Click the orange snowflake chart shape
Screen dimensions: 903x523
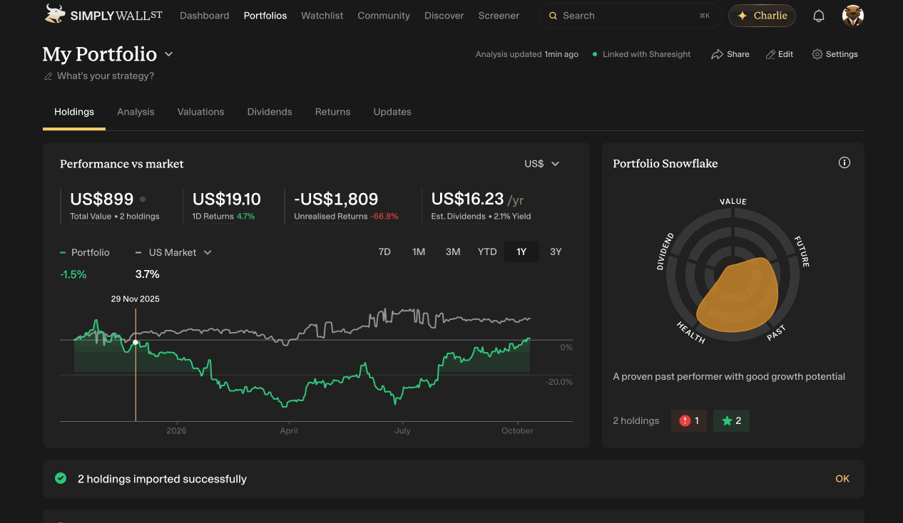[737, 295]
